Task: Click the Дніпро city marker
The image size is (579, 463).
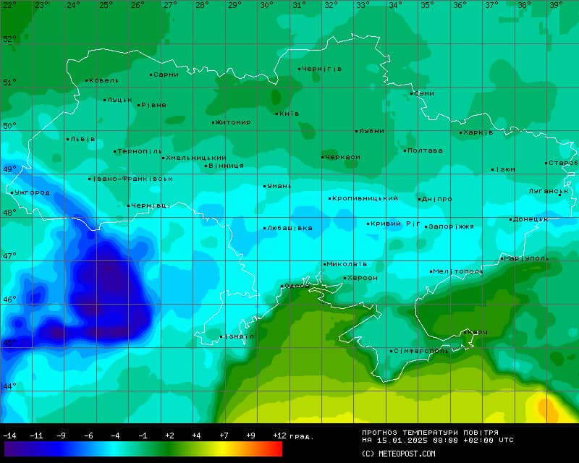Action: point(419,199)
